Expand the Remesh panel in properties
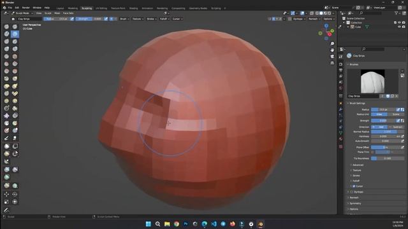408x229 pixels. [354, 198]
